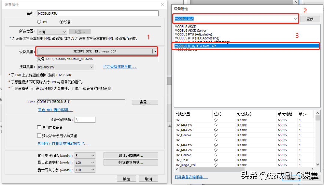Open the 所在位置 dropdown
This screenshot has width=324, height=185.
point(64,32)
